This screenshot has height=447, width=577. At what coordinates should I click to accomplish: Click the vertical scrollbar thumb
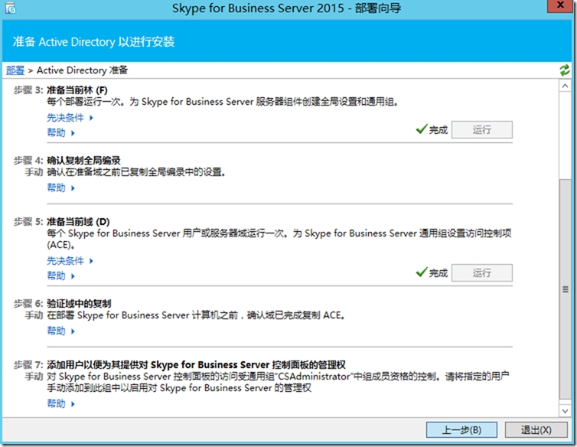pyautogui.click(x=565, y=289)
